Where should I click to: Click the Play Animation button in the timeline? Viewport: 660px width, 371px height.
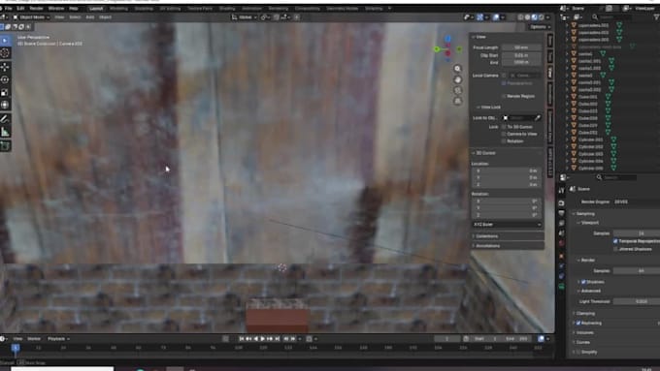click(263, 339)
